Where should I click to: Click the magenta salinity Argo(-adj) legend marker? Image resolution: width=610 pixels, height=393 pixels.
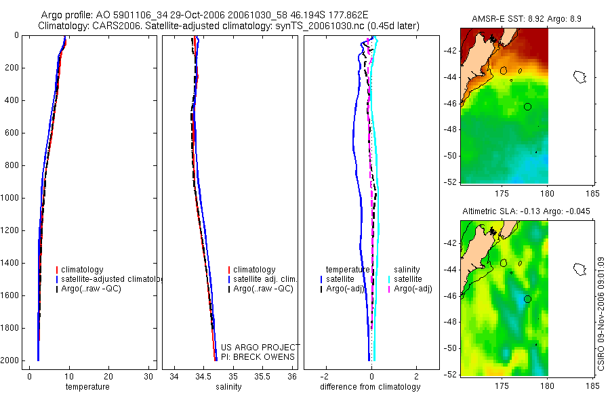(x=389, y=289)
